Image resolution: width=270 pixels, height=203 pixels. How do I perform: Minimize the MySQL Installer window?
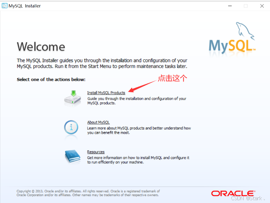230,6
